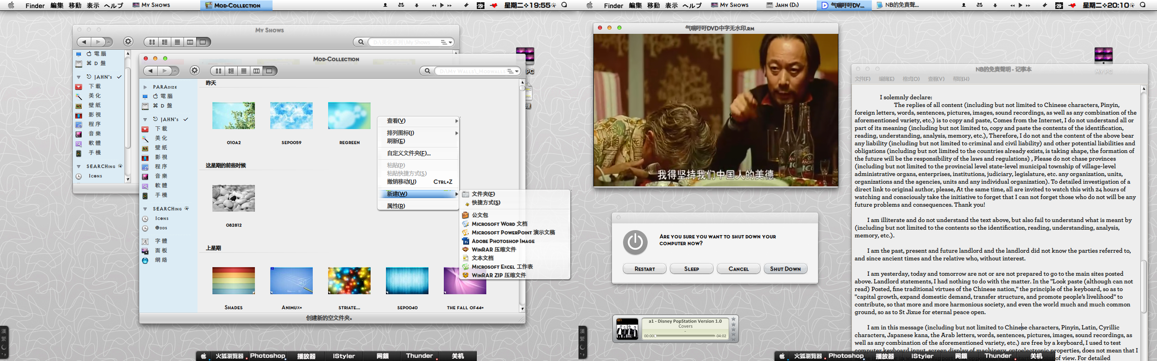Screen dimensions: 1157x361
Task: Expand 排列图标(I) submenu arrow
Action: click(456, 133)
